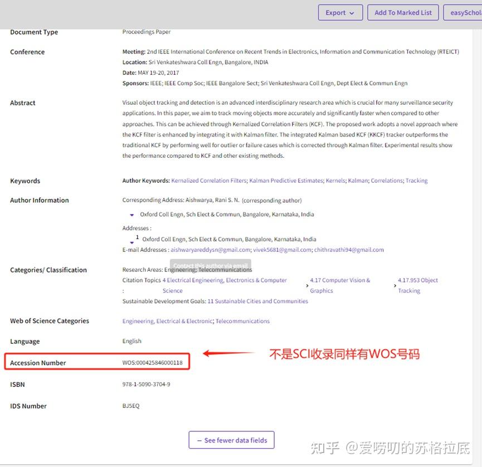Open email link vivek5681@gmail.com
Screen dimensions: 482x467
pos(283,250)
